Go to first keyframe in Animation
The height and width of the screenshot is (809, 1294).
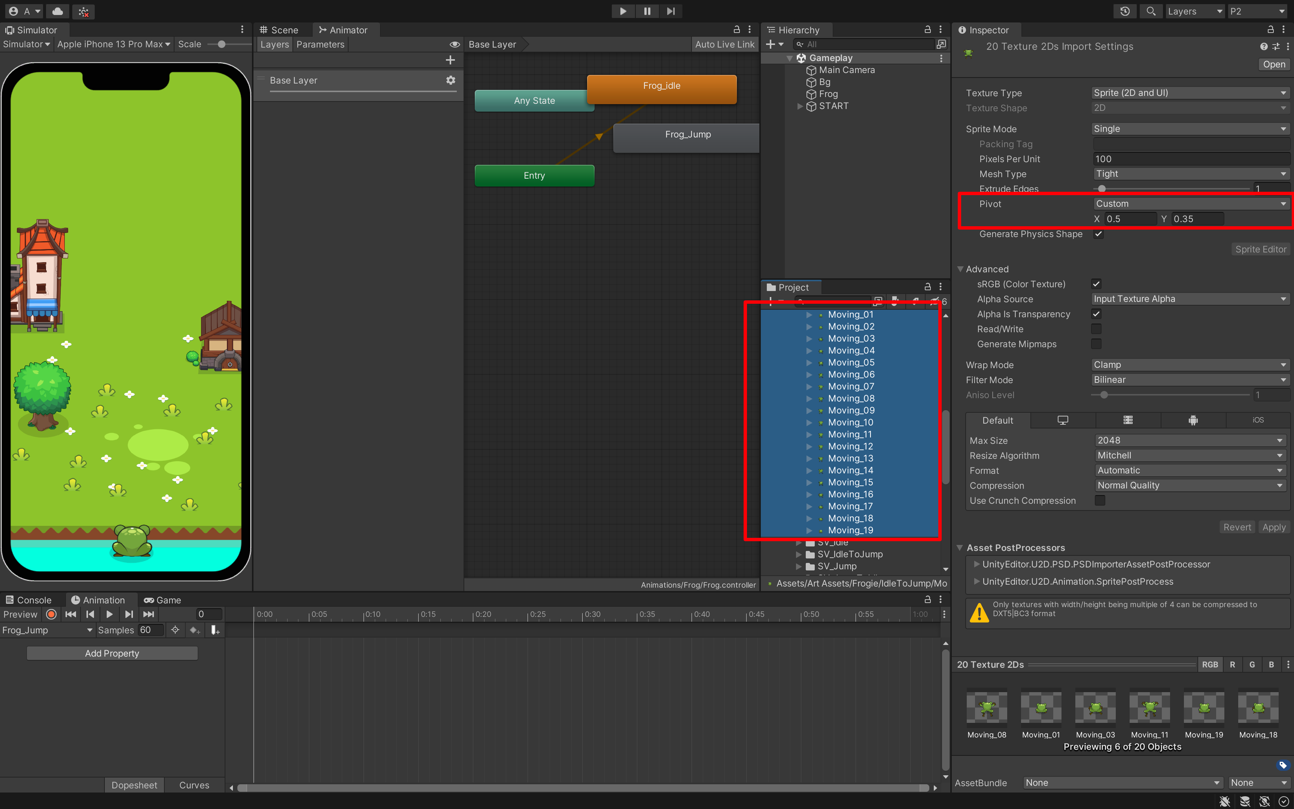click(71, 614)
